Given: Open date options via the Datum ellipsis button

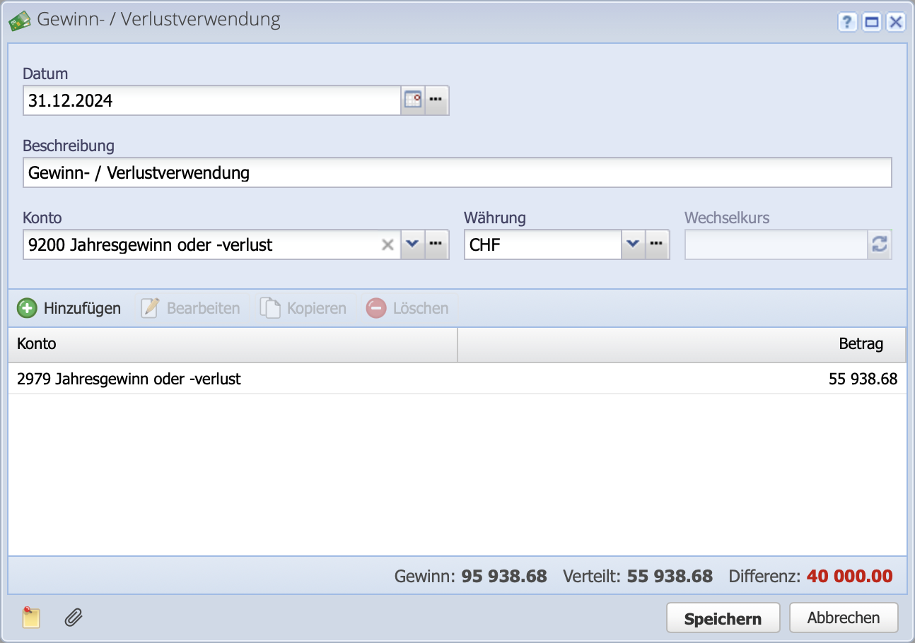Looking at the screenshot, I should (x=436, y=100).
